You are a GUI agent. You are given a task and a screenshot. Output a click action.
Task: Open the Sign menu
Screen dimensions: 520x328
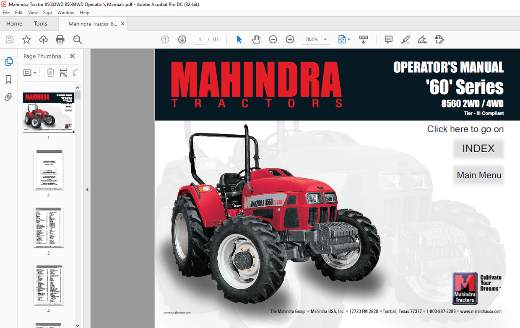[x=47, y=13]
